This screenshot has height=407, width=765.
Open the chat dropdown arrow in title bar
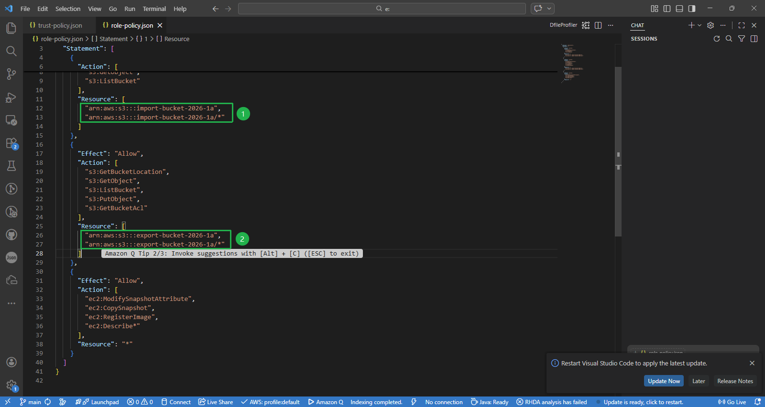(549, 9)
